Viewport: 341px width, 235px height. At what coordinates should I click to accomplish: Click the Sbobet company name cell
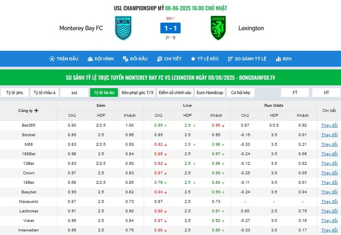point(29,135)
